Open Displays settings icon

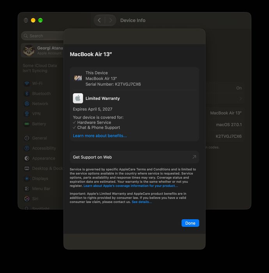(27, 179)
